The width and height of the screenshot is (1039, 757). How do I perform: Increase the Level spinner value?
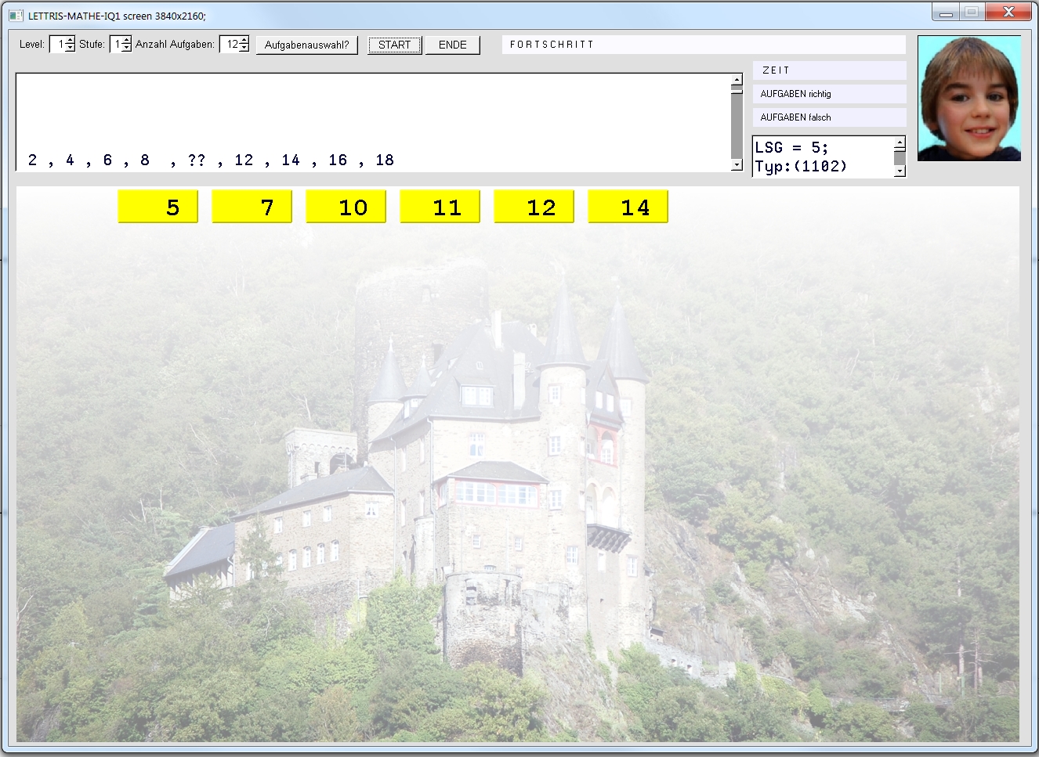point(71,41)
